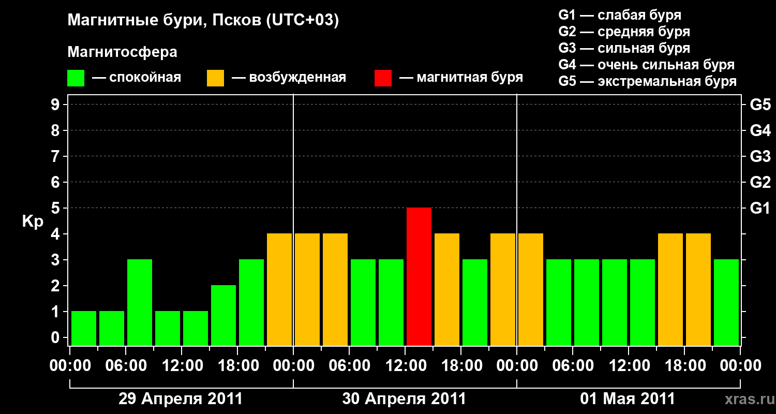Click the '00:00' label where 30 Апреля begins

point(293,366)
